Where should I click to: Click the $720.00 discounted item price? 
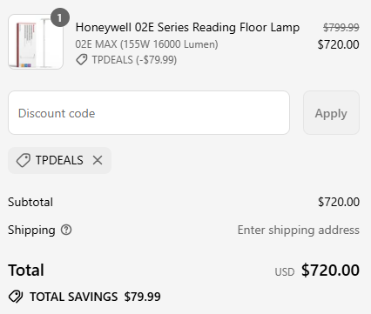tap(338, 44)
